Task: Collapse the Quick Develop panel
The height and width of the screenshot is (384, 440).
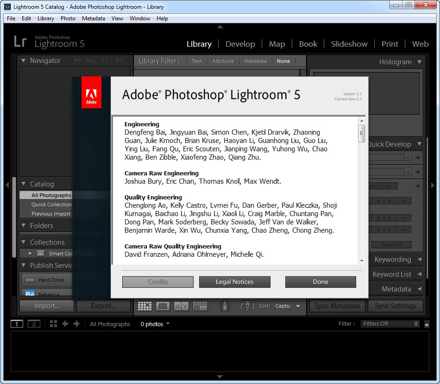Action: point(419,144)
